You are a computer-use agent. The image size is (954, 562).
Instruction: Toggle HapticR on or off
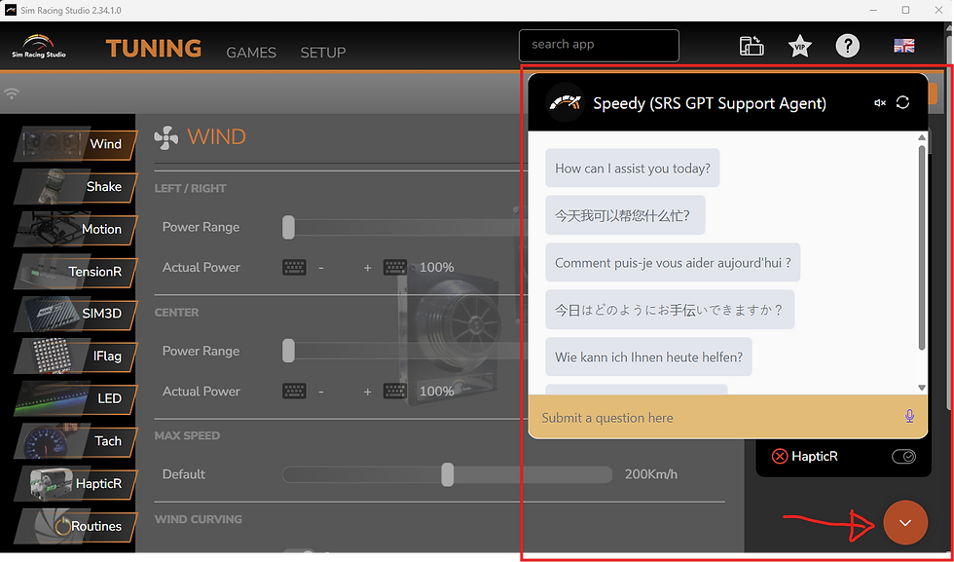[x=903, y=456]
